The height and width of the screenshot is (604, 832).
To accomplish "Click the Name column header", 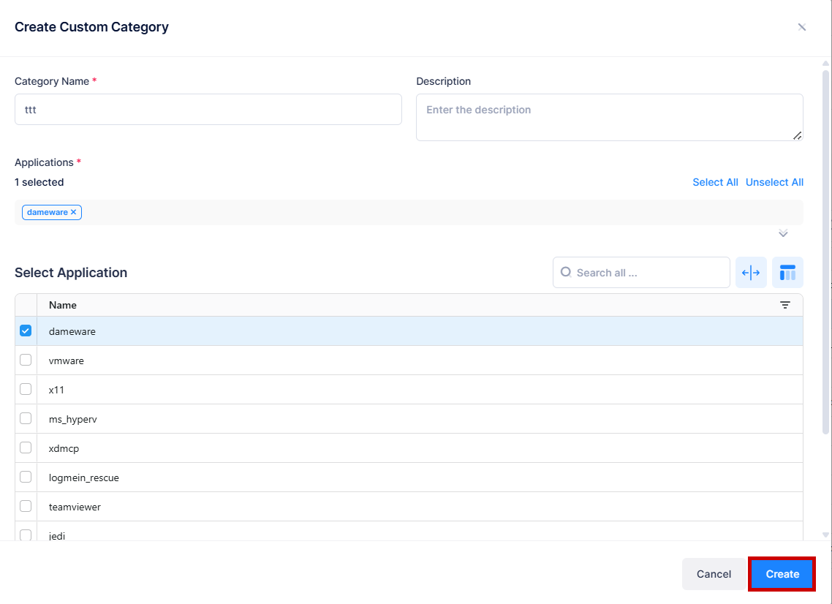I will (62, 305).
